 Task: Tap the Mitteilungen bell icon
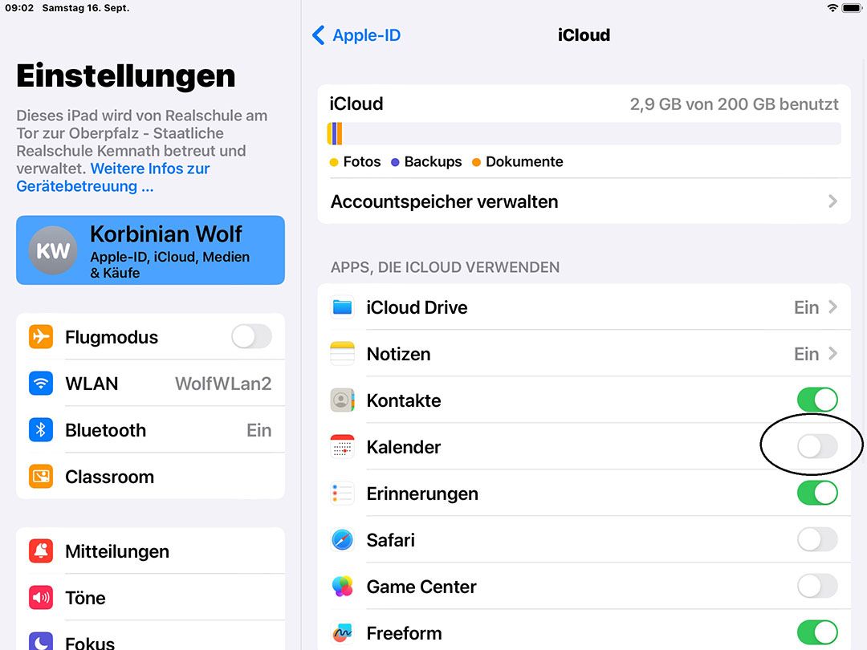41,550
